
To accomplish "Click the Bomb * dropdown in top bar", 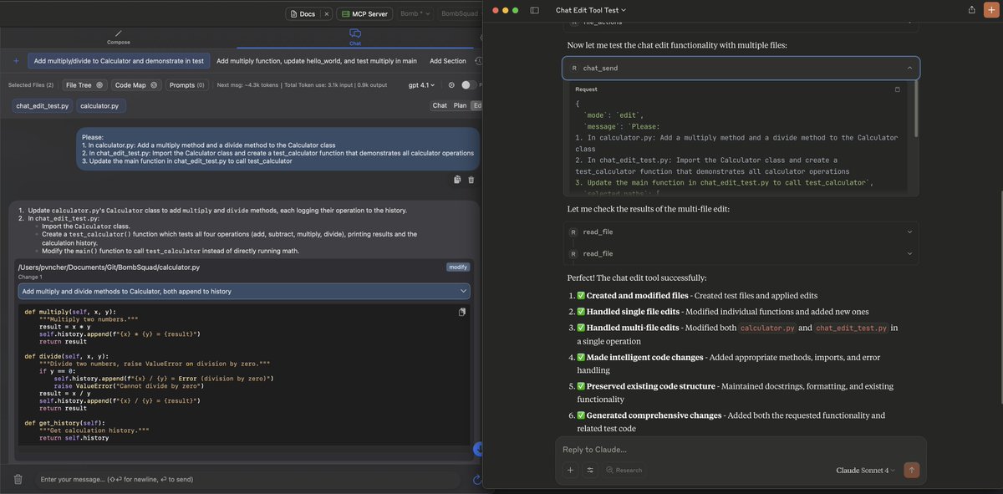I will pos(415,13).
